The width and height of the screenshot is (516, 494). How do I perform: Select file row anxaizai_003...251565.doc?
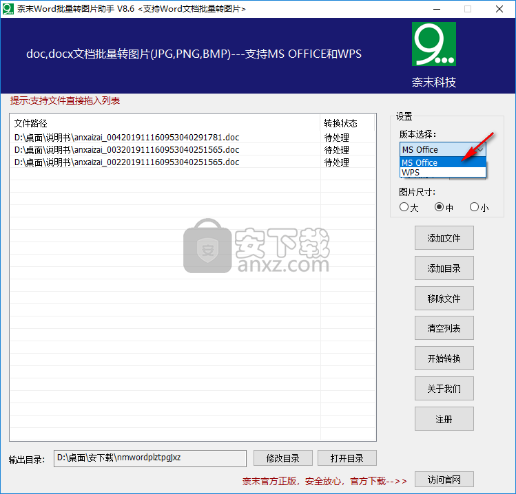coord(192,149)
